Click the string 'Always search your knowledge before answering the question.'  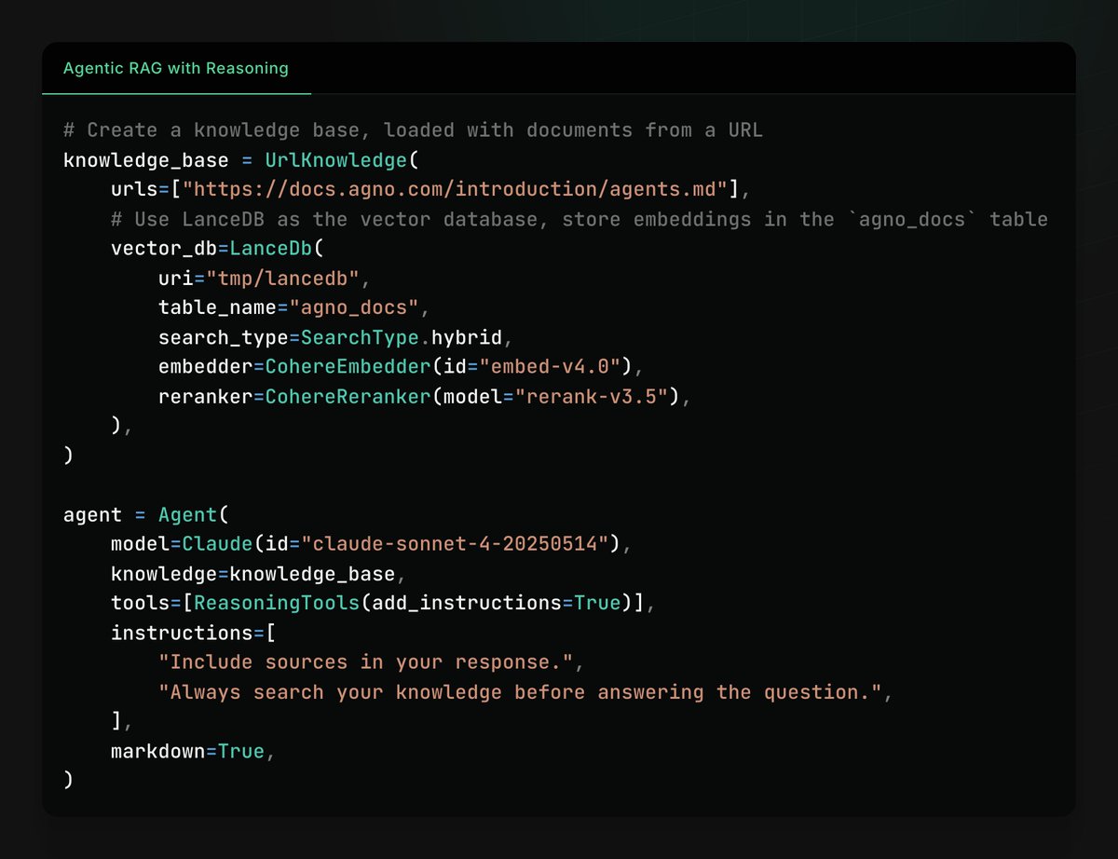click(520, 692)
